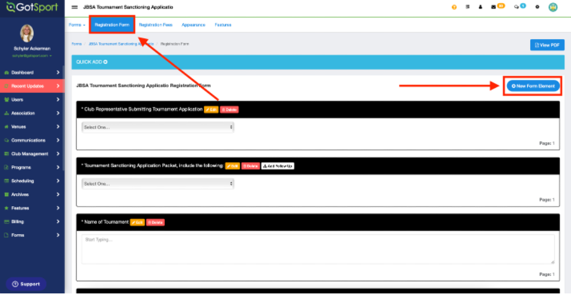Open the user profile person icon
The image size is (571, 294).
coord(480,7)
